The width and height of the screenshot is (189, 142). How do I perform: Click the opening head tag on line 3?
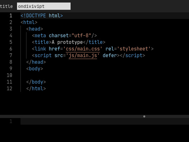35,29
